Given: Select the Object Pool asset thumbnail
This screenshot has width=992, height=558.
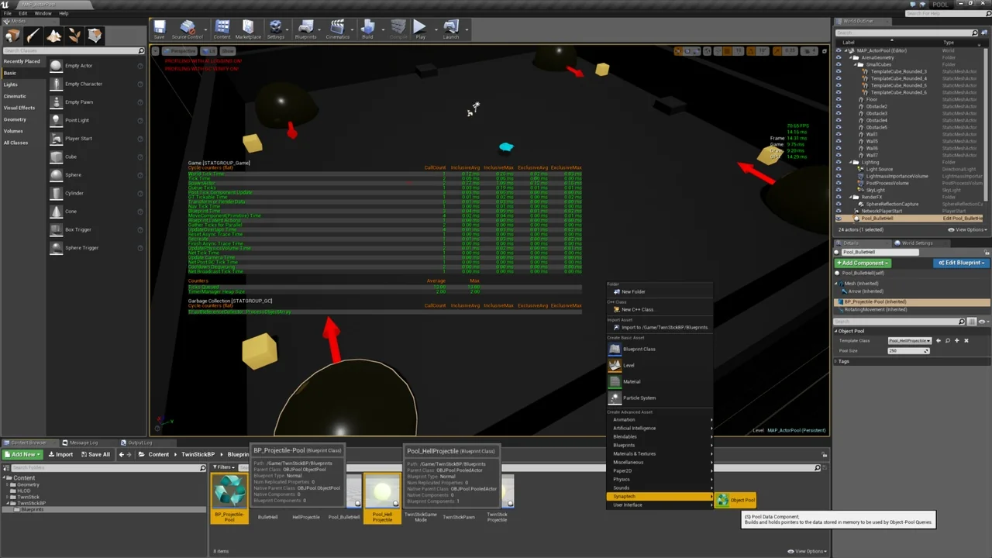Looking at the screenshot, I should pos(722,500).
